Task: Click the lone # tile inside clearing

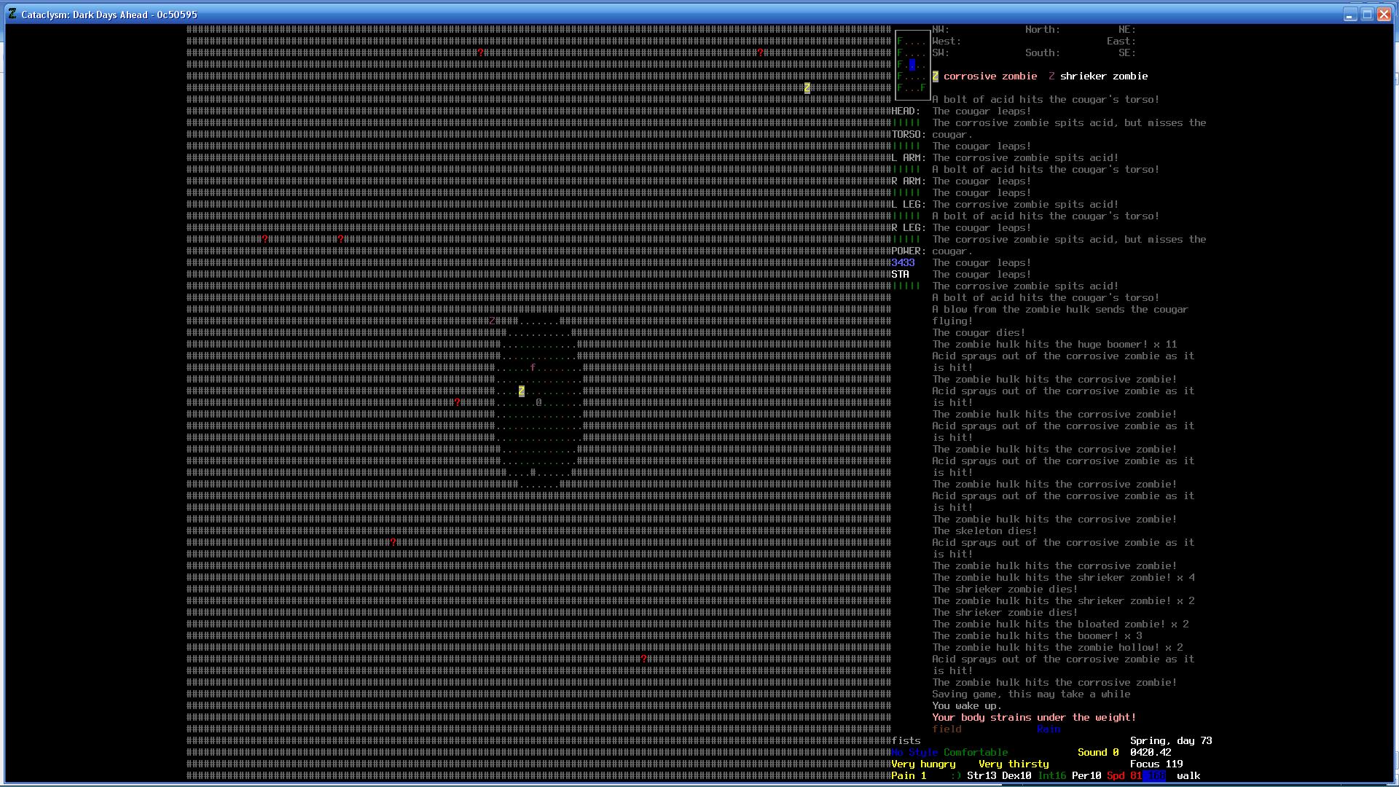Action: pyautogui.click(x=533, y=473)
